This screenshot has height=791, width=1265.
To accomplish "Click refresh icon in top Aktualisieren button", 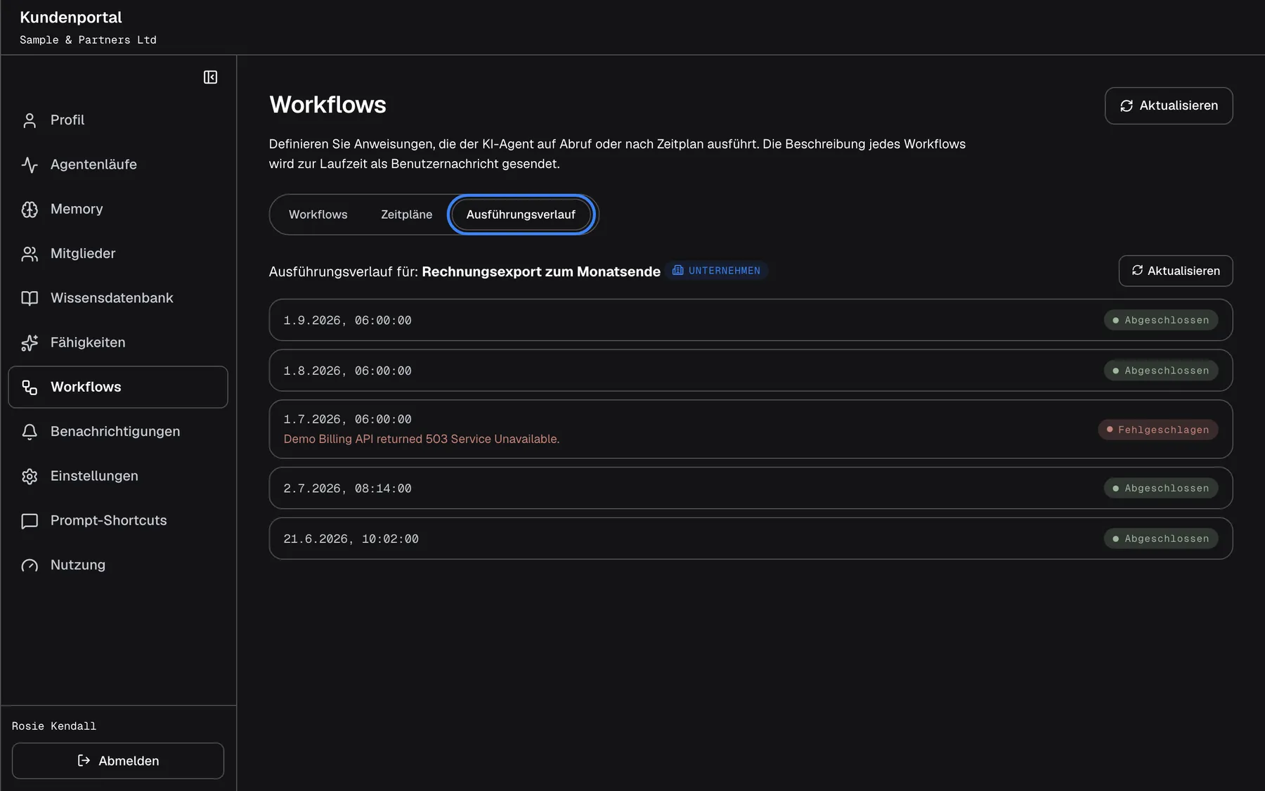I will (1127, 105).
